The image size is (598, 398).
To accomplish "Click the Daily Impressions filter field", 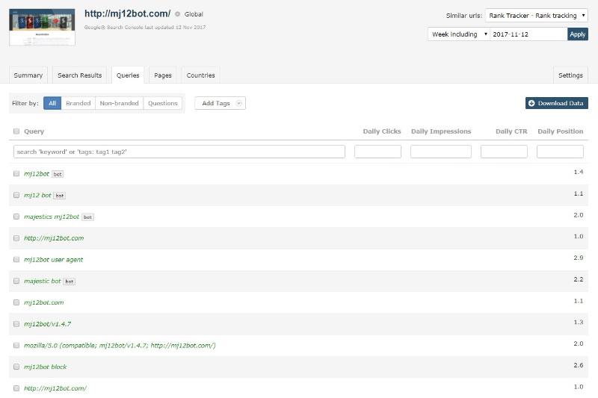I will [441, 152].
